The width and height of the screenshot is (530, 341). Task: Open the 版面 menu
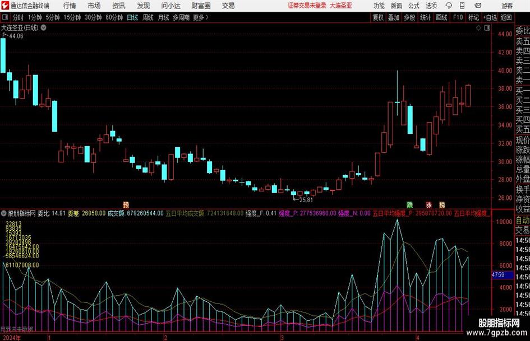[396, 6]
